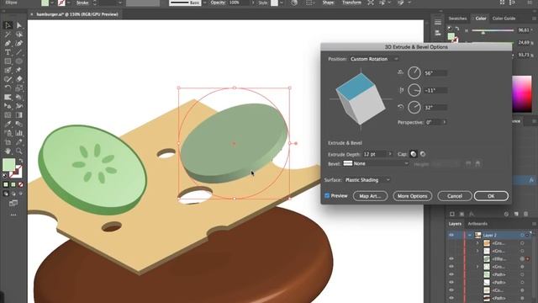The image size is (538, 303).
Task: Click the hamburger.ai document tab
Action: (x=77, y=14)
